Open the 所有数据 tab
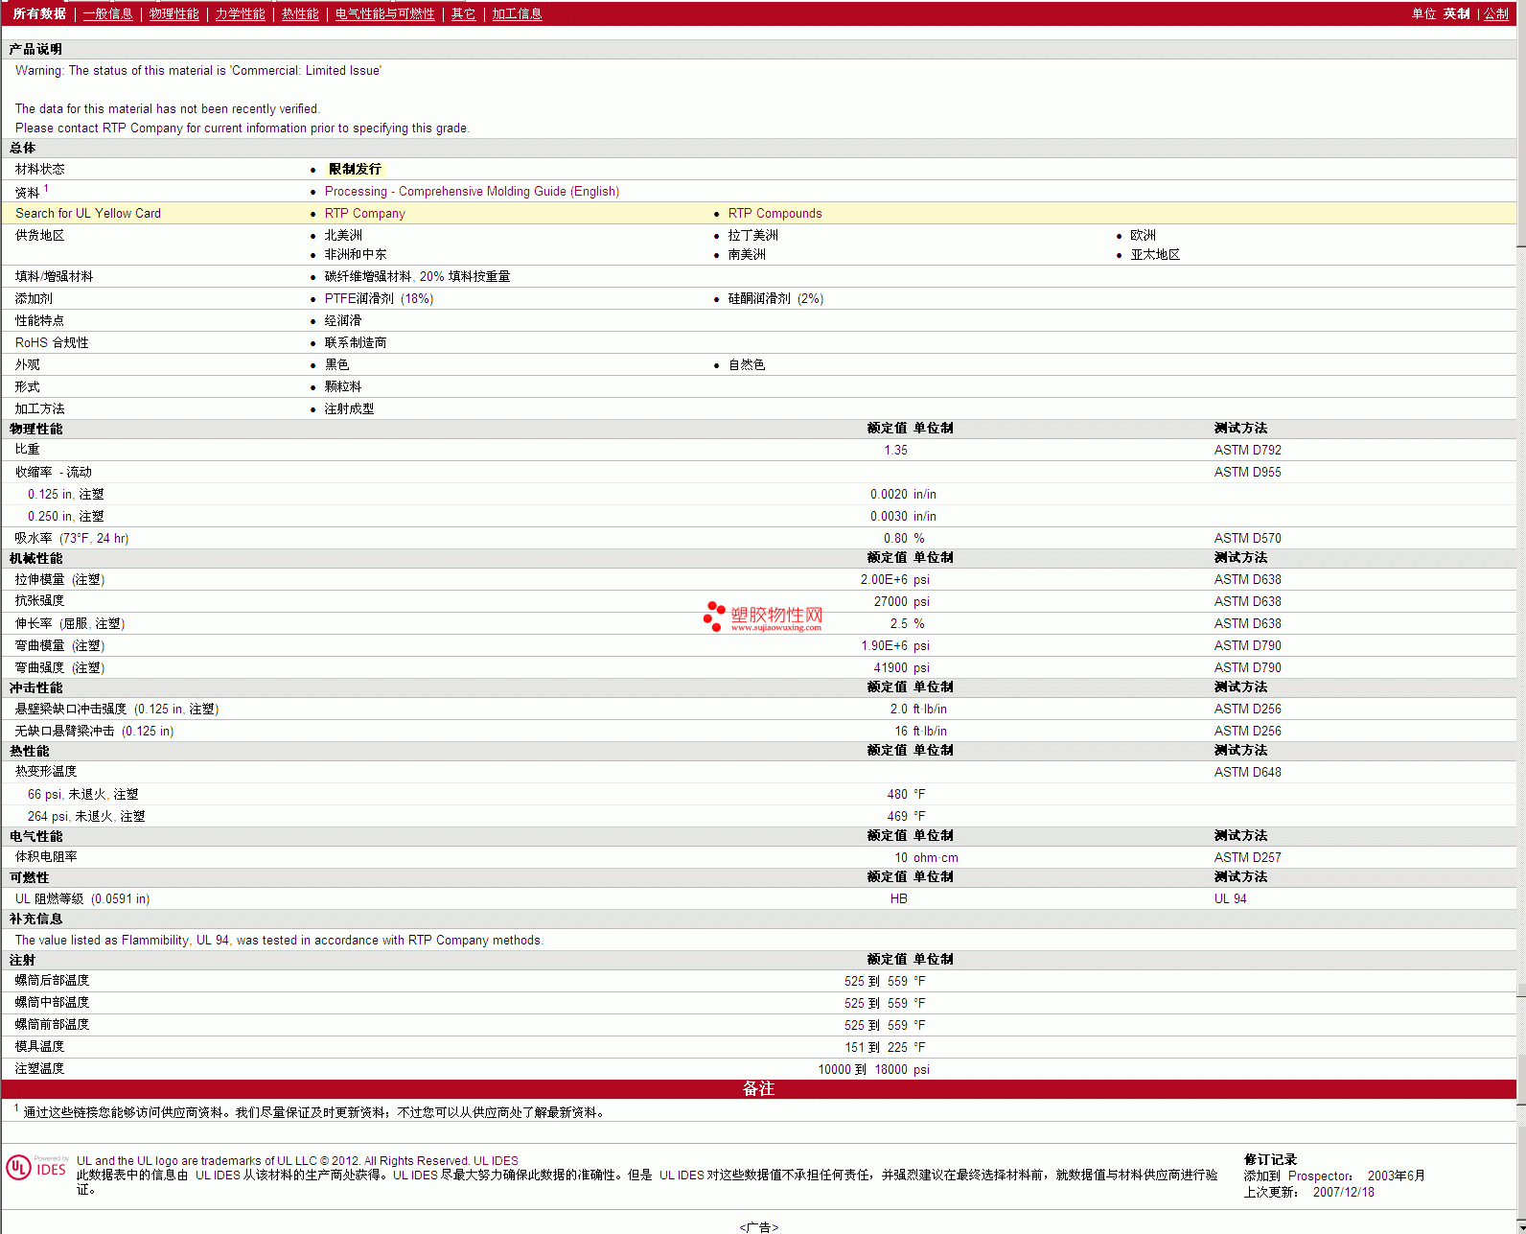This screenshot has width=1526, height=1234. tap(39, 13)
